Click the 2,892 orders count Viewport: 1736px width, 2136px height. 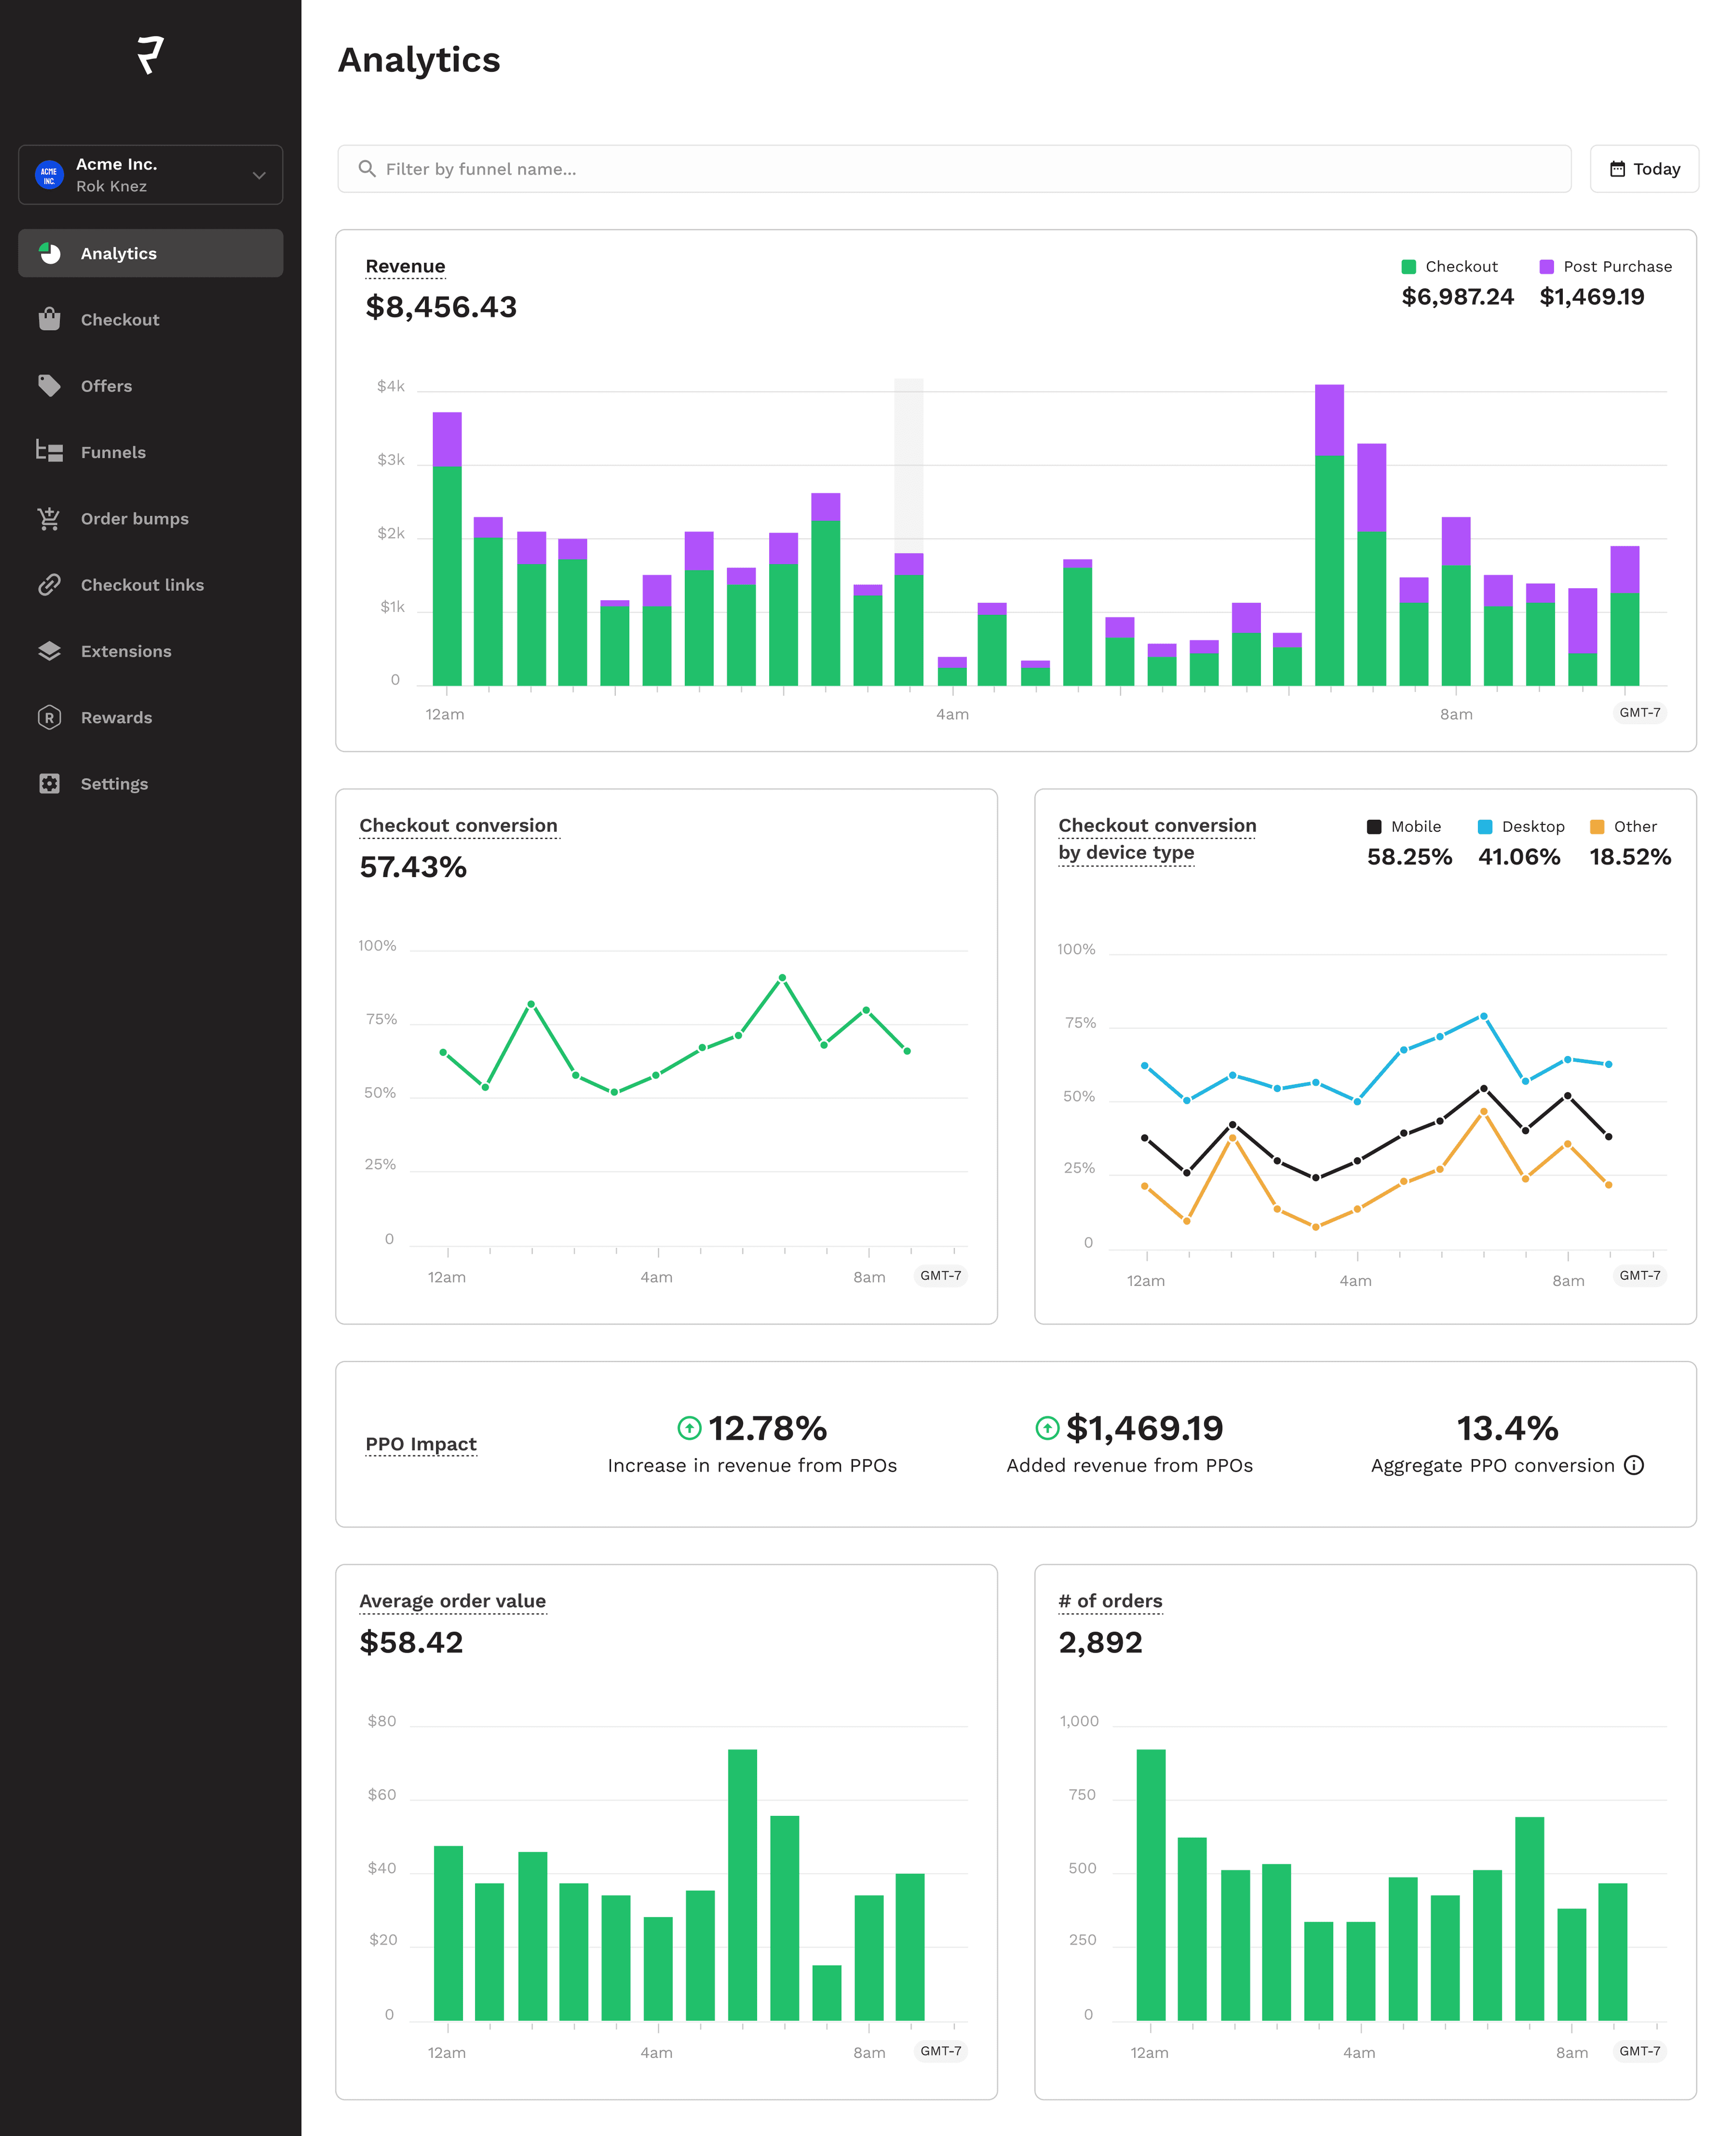tap(1100, 1643)
